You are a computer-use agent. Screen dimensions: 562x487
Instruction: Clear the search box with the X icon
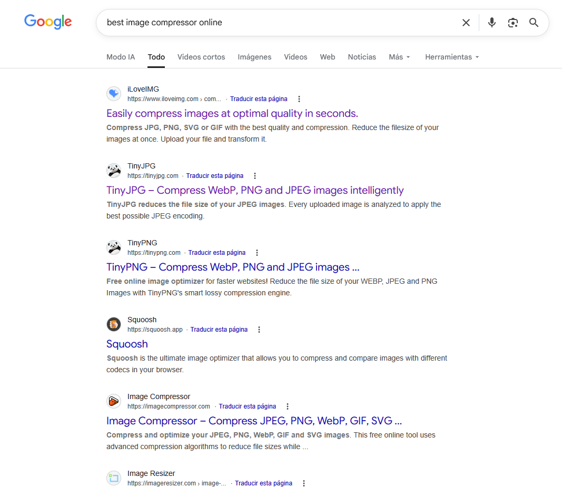coord(466,23)
